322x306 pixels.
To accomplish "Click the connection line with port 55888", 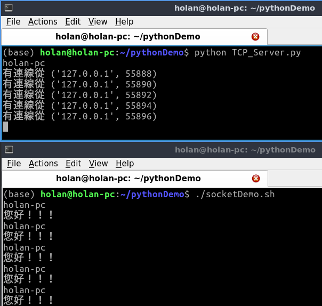I will coord(79,74).
